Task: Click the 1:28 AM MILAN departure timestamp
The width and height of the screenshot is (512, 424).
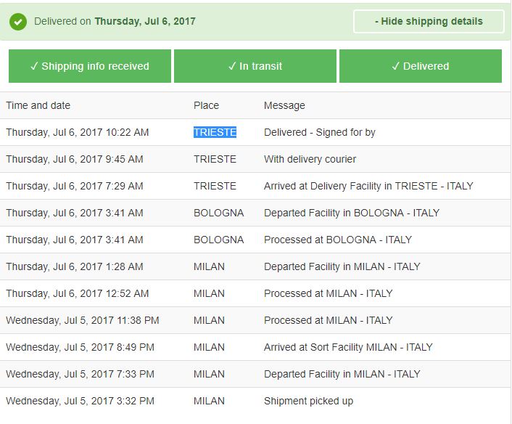Action: [x=75, y=266]
